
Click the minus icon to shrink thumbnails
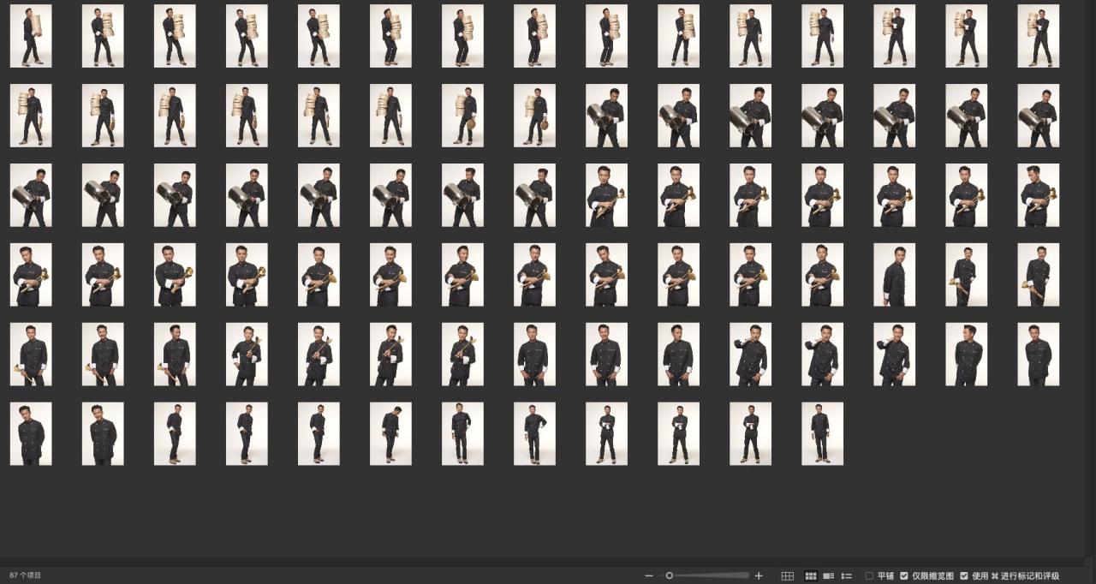(649, 575)
